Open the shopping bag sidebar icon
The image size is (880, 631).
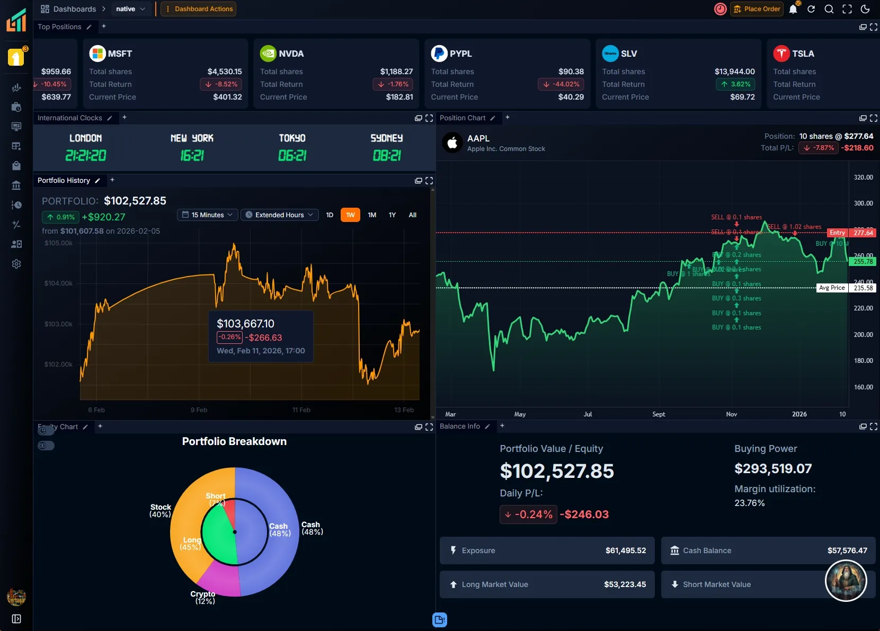16,166
